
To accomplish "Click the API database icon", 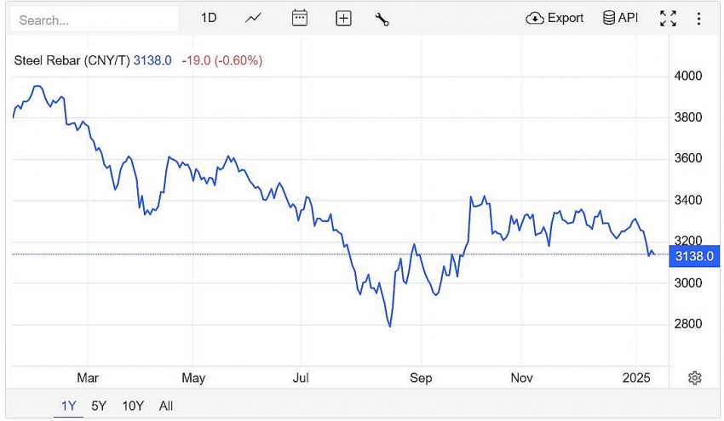I will pos(609,18).
